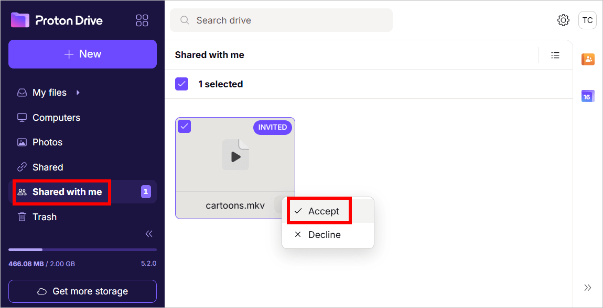Image resolution: width=603 pixels, height=308 pixels.
Task: Click Get more storage
Action: pos(82,291)
